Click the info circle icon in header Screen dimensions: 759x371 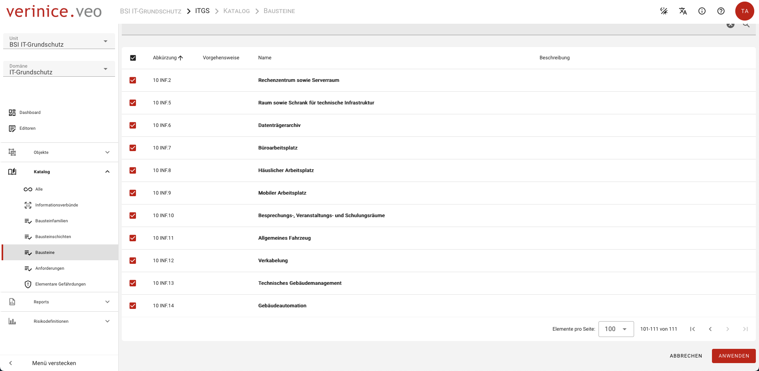(702, 11)
